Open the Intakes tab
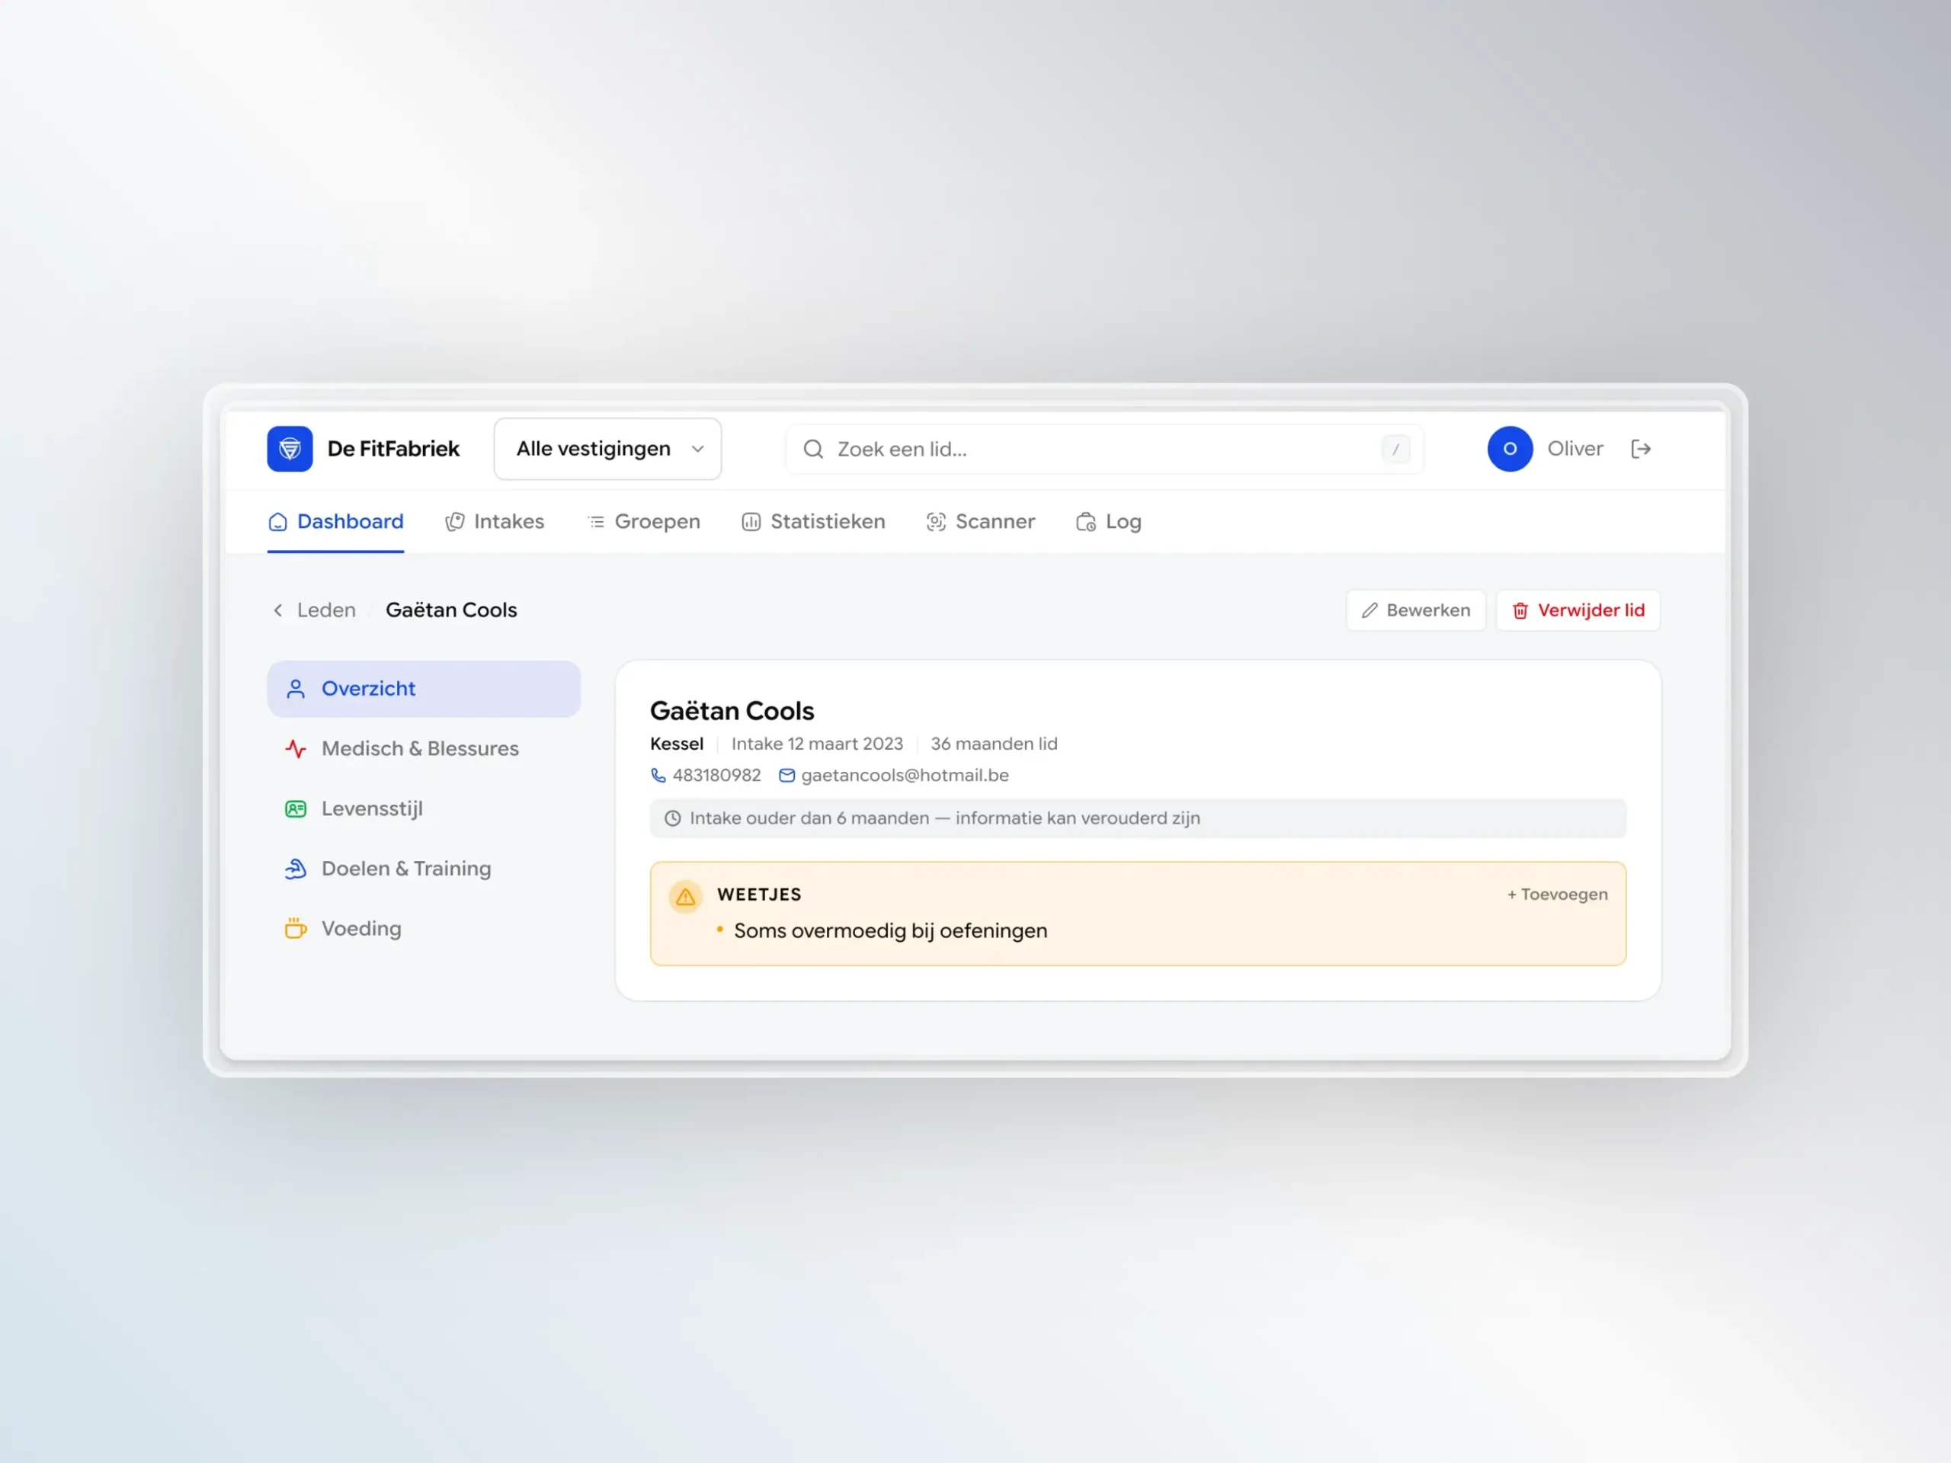Screen dimensions: 1951x1463 (x=495, y=522)
